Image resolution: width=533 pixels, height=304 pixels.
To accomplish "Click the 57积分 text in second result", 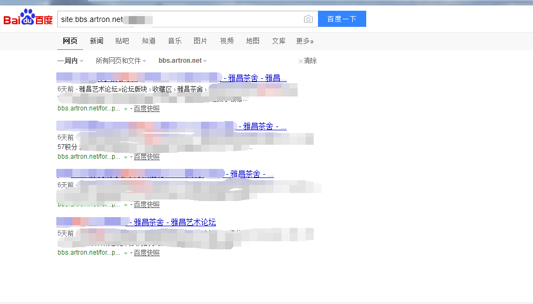I will 68,147.
